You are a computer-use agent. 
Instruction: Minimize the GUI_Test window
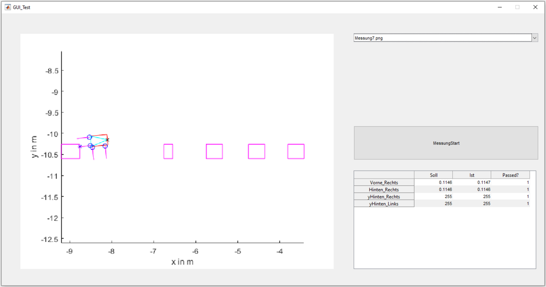(x=500, y=7)
